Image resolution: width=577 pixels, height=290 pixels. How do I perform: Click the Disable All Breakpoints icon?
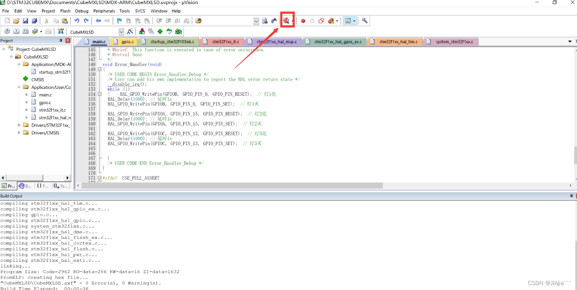[321, 21]
